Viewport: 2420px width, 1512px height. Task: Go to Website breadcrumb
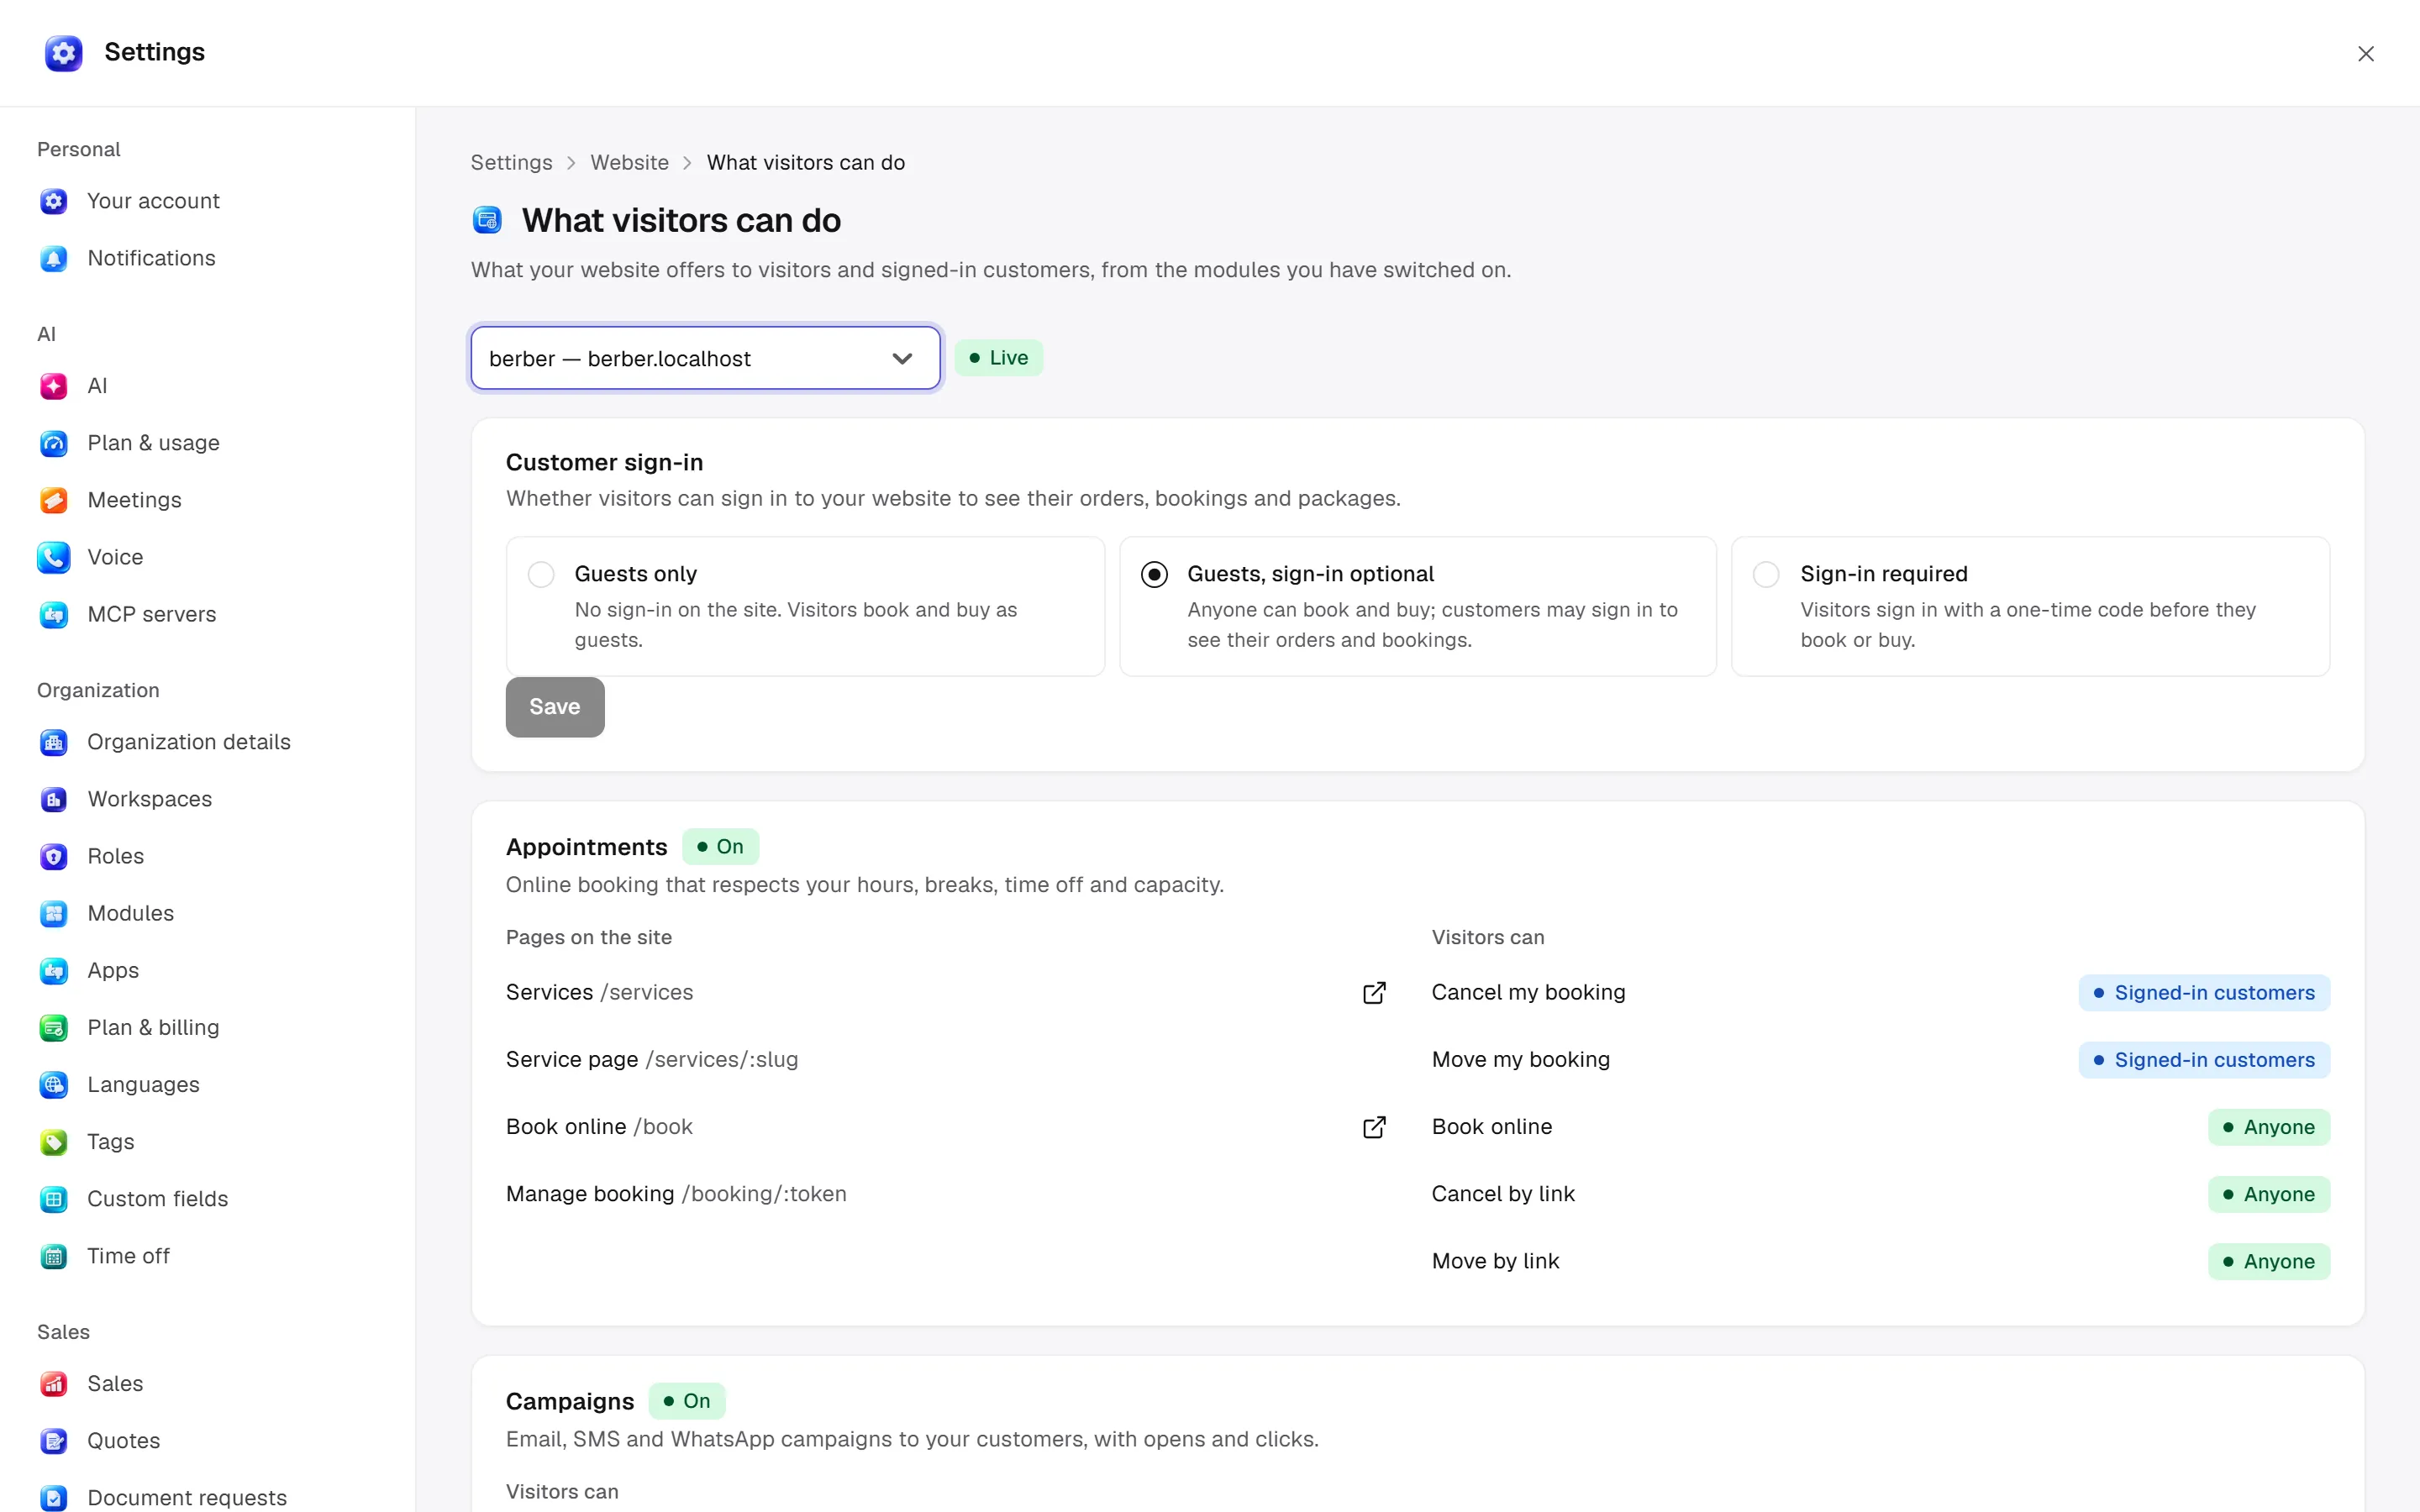click(x=629, y=162)
